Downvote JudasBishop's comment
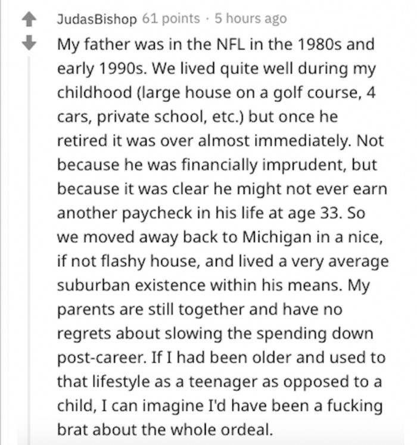The height and width of the screenshot is (445, 417). [29, 43]
